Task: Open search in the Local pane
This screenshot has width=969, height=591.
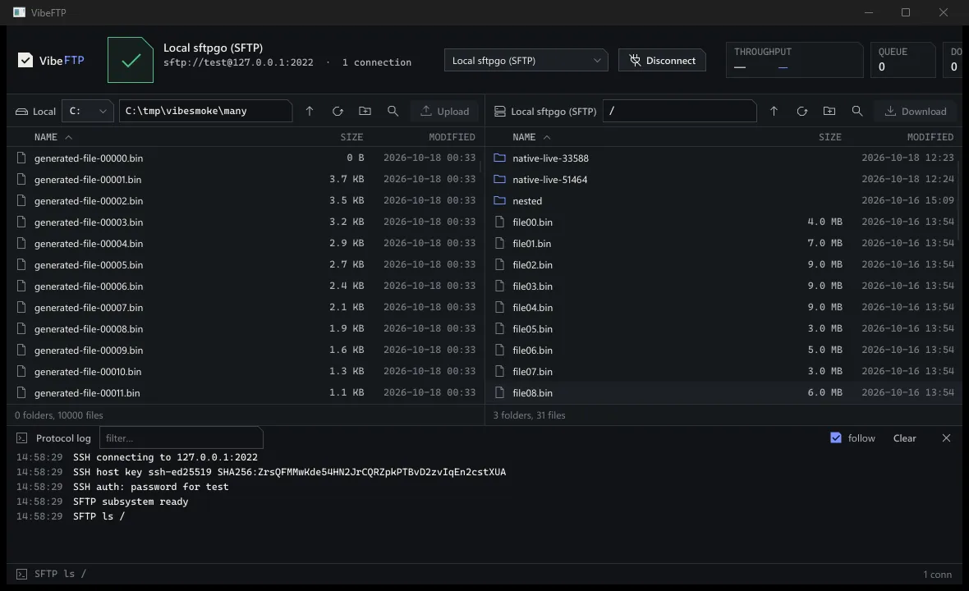Action: point(393,111)
